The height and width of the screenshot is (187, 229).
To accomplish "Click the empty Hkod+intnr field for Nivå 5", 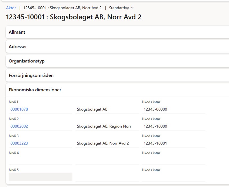I will (x=174, y=177).
